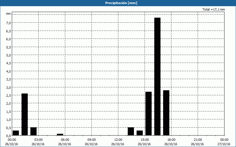The image size is (236, 147).
Task: Select the tiny 0,1 mm bar before 06:00
Action: [x=60, y=135]
